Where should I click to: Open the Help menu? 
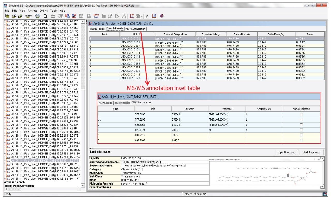click(62, 11)
